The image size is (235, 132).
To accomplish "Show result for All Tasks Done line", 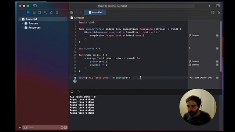I will pos(217,78).
